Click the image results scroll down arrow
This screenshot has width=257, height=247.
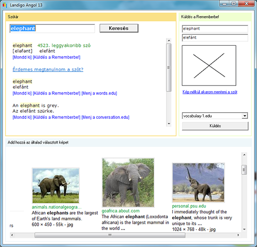244,230
